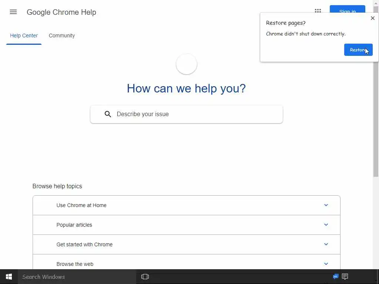Expand Get started with Chrome chevron
The image size is (379, 284).
click(326, 244)
